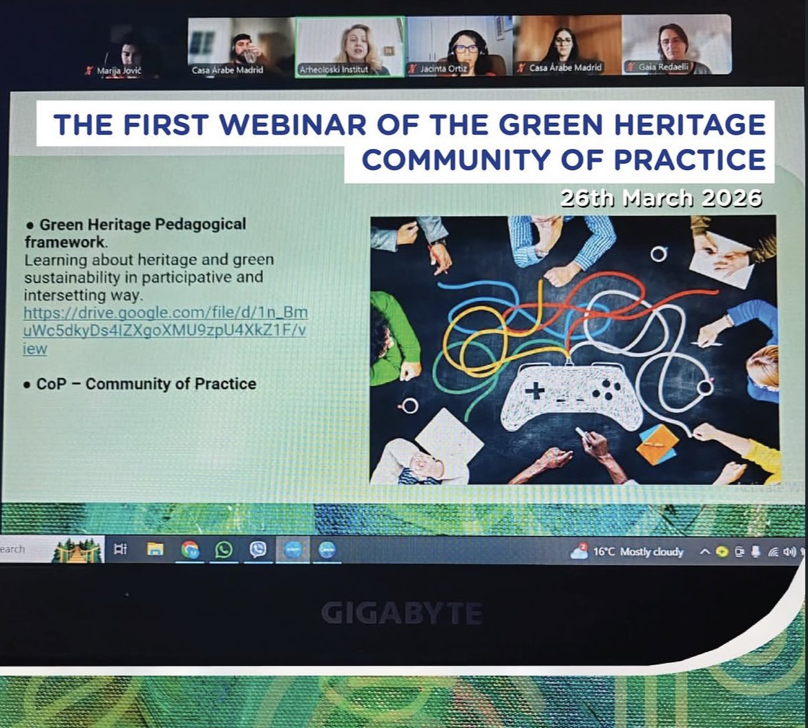Click the game controller chalkboard image
Image resolution: width=808 pixels, height=728 pixels.
pyautogui.click(x=575, y=349)
